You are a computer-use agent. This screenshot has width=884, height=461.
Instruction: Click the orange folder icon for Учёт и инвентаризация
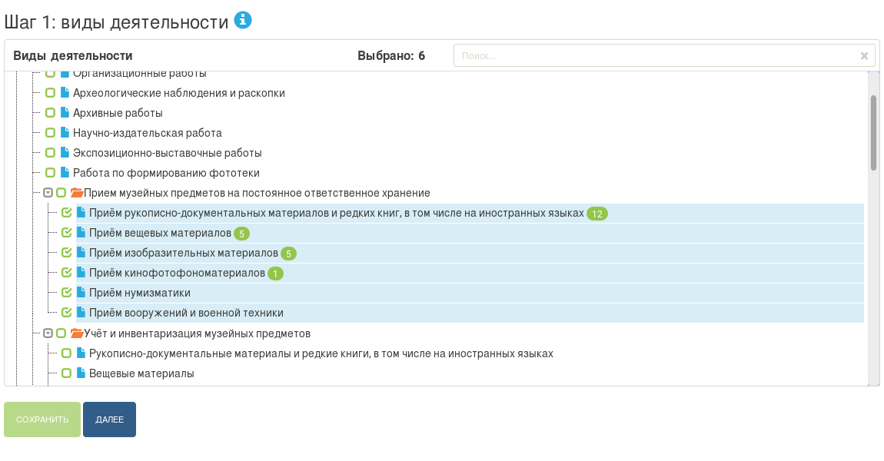pos(76,333)
